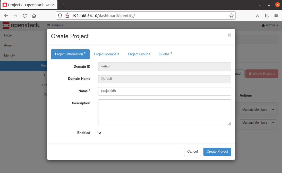Click inside the Description text area
The width and height of the screenshot is (282, 173).
click(x=165, y=112)
